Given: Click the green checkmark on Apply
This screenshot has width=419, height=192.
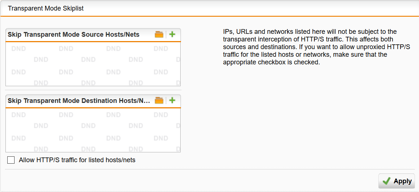Looking at the screenshot, I should [387, 181].
